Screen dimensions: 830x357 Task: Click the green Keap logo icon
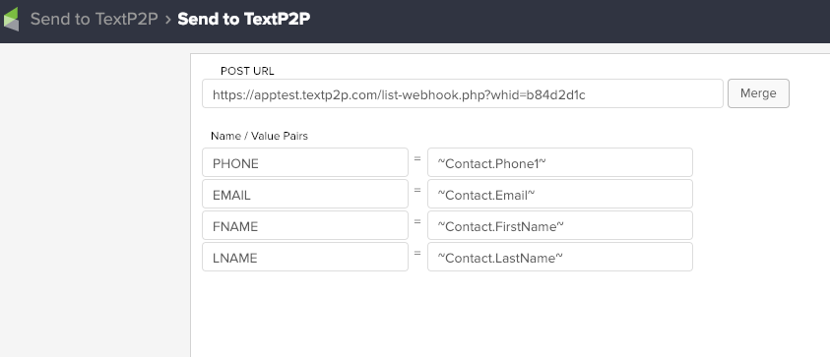[x=11, y=19]
